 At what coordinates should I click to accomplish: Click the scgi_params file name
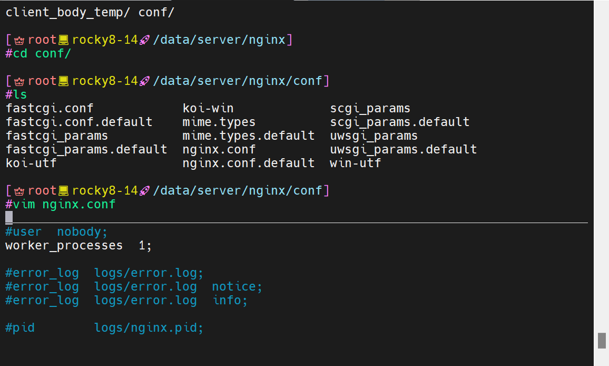(370, 109)
